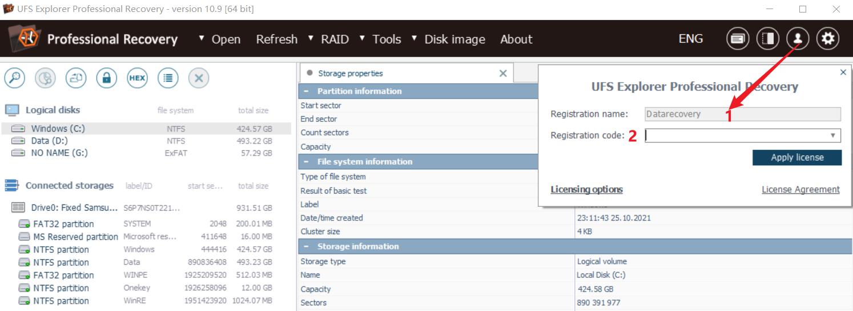
Task: Open the Registration code dropdown arrow
Action: pos(834,136)
